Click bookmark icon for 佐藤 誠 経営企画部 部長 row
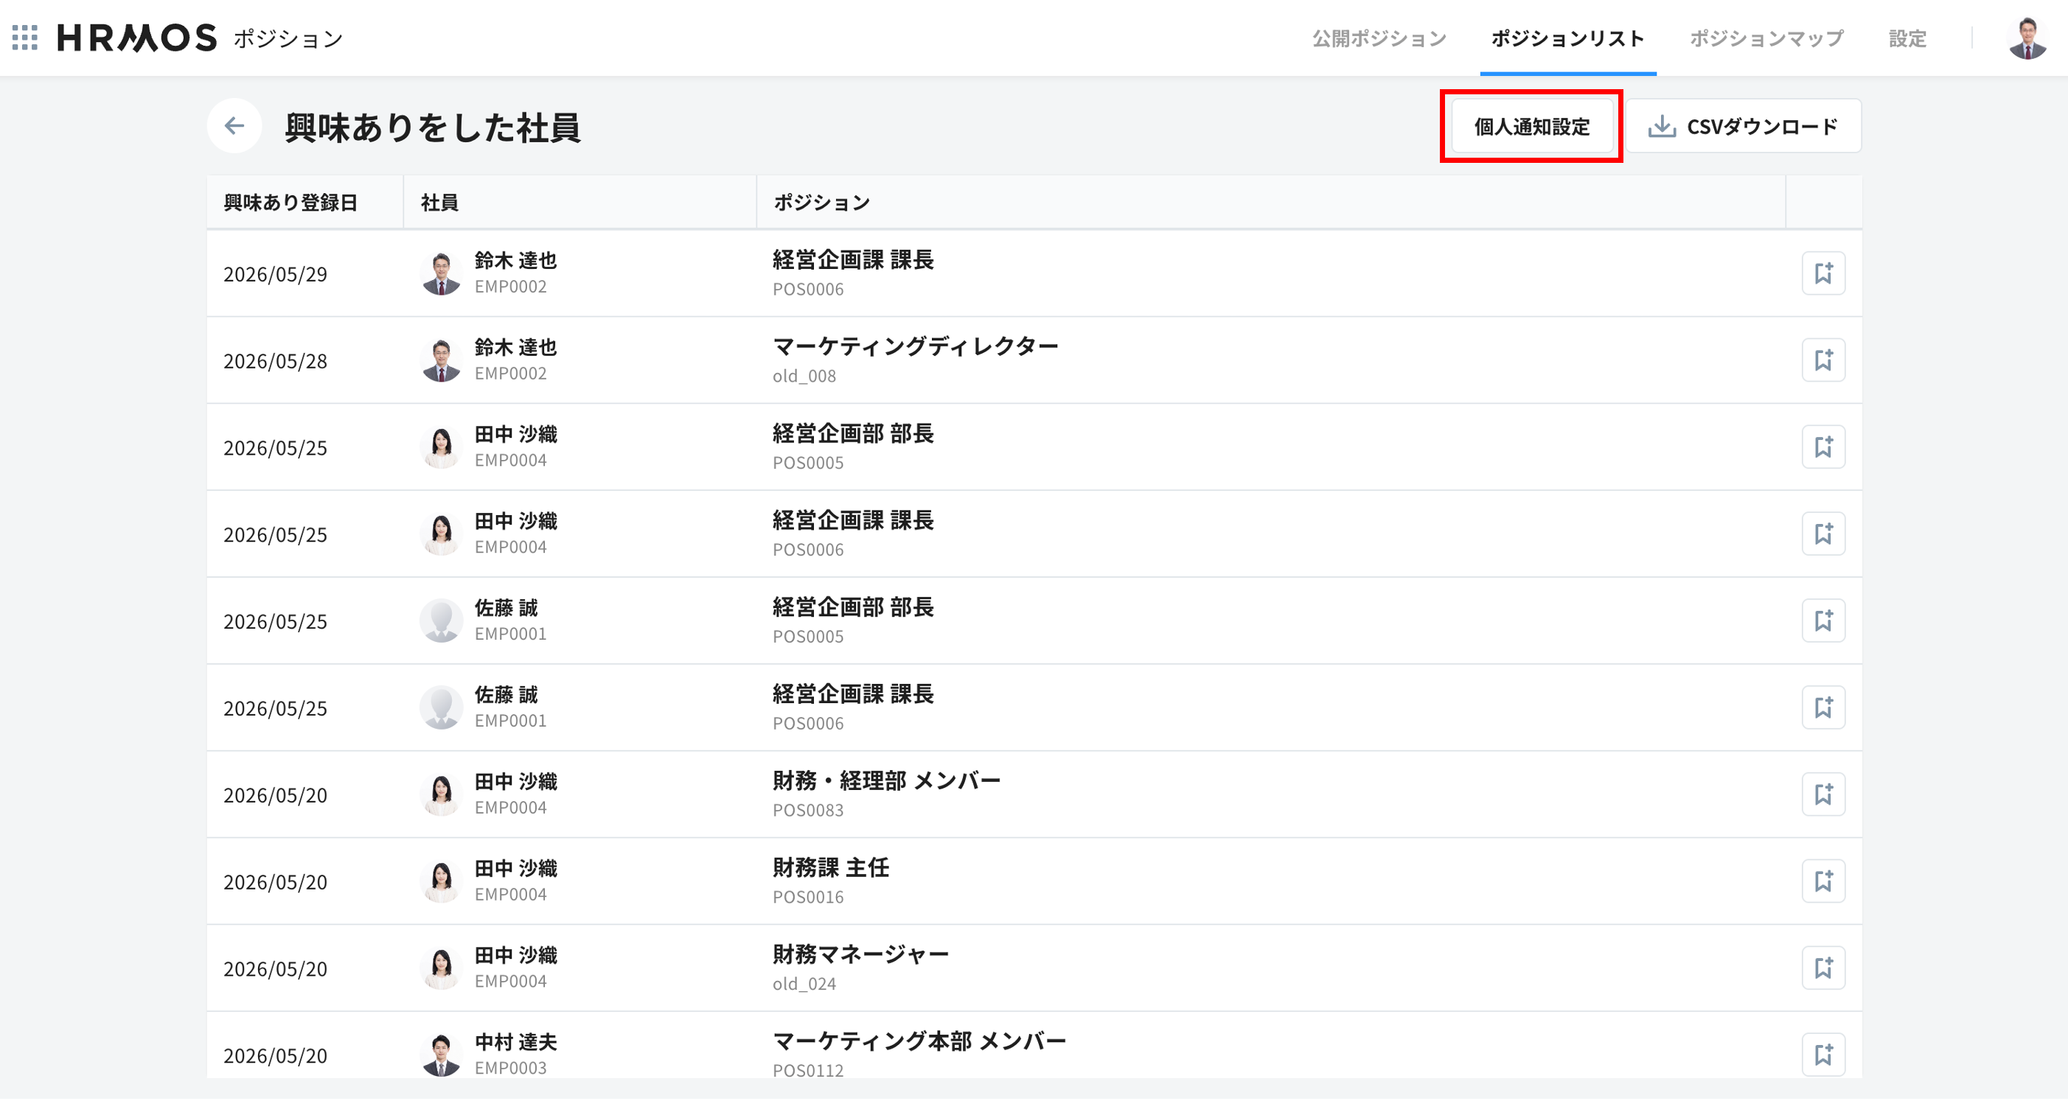The height and width of the screenshot is (1101, 2068). coord(1823,621)
